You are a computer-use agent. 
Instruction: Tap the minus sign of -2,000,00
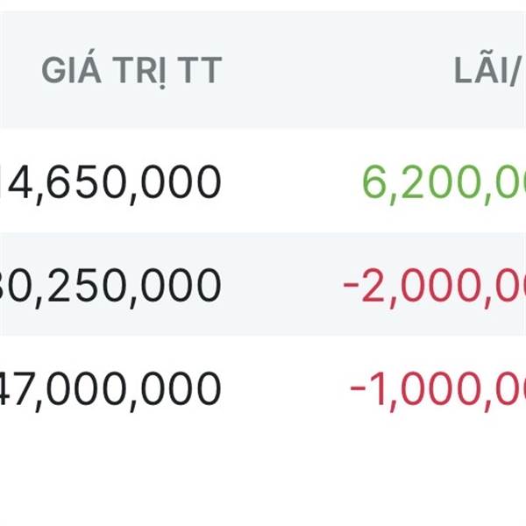(352, 287)
